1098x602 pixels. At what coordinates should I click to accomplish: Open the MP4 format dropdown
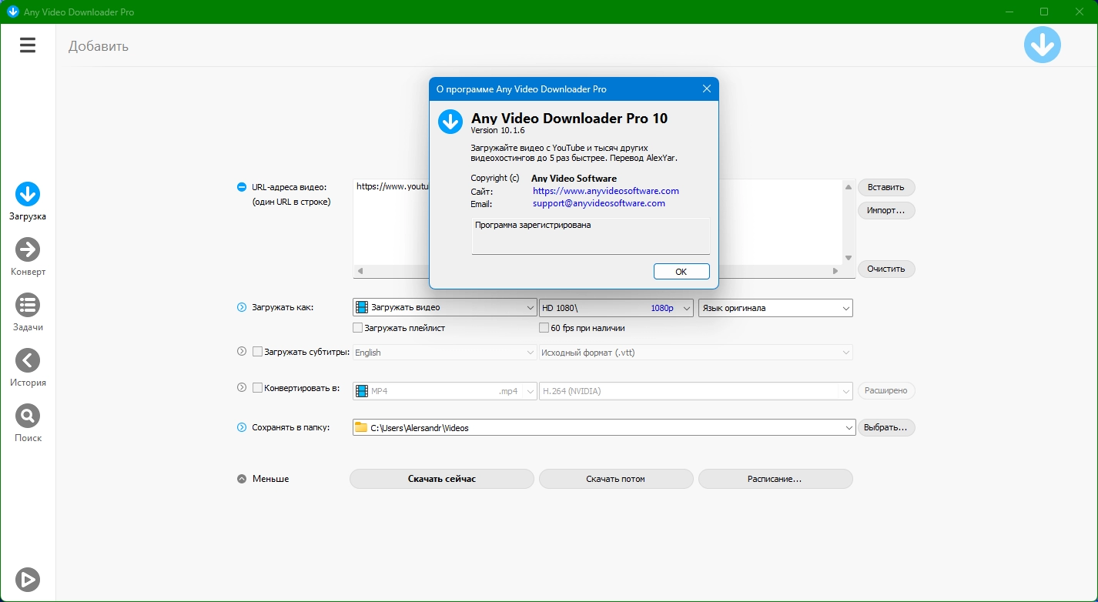click(444, 391)
